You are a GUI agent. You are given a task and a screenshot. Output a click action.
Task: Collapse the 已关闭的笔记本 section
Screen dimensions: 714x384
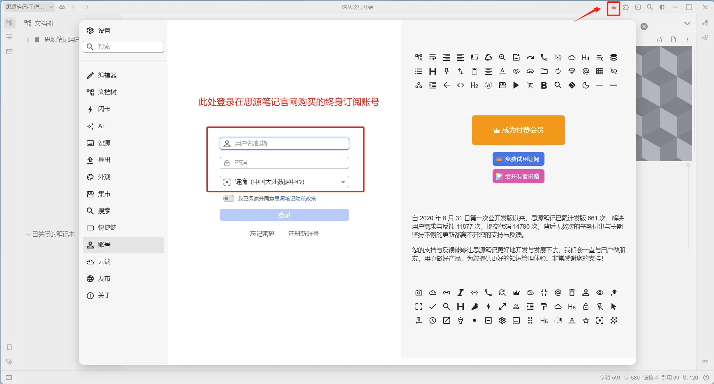(28, 234)
